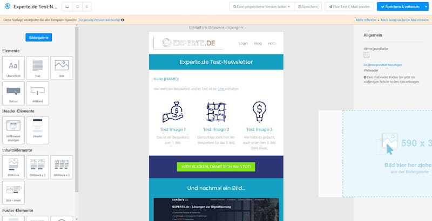Click the app logo in top bar
Image resolution: width=432 pixels, height=221 pixels.
click(8, 6)
